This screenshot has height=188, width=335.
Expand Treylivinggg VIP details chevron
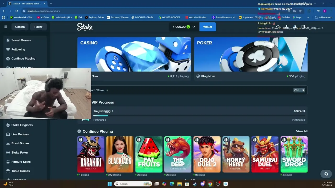[x=113, y=111]
